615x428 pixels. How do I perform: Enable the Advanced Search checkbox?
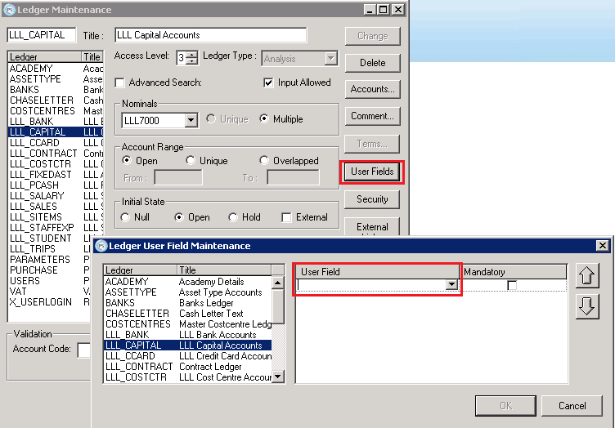[120, 83]
